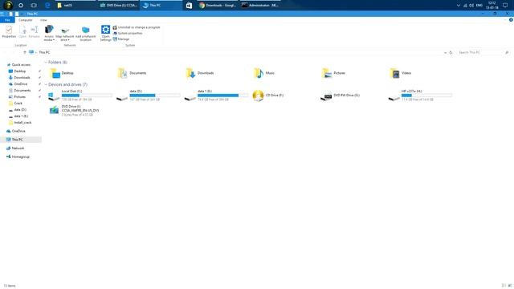
Task: Select Quick access in navigation pane
Action: 18,65
